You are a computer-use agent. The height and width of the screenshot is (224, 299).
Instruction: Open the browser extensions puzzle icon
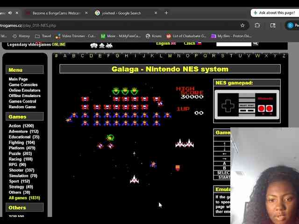pos(257,25)
